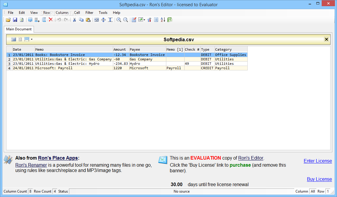The width and height of the screenshot is (337, 197).
Task: Click the Date column header
Action: point(24,49)
